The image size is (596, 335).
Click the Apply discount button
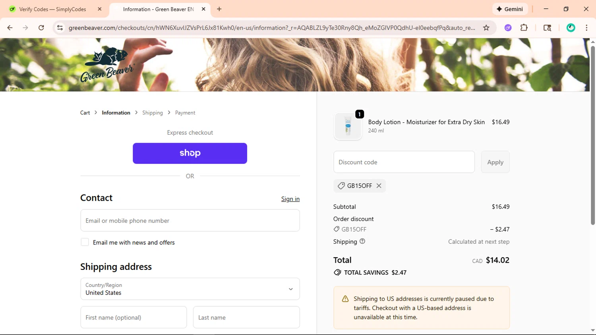(495, 162)
